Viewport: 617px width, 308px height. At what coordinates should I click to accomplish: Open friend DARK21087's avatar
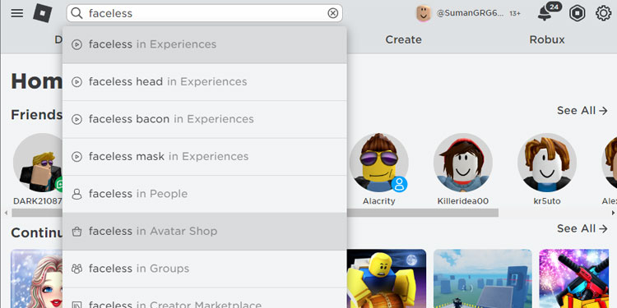tap(38, 163)
